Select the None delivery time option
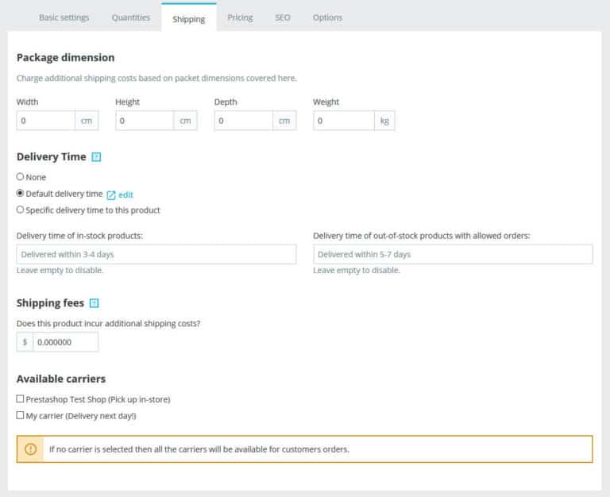The width and height of the screenshot is (610, 497). [x=21, y=177]
